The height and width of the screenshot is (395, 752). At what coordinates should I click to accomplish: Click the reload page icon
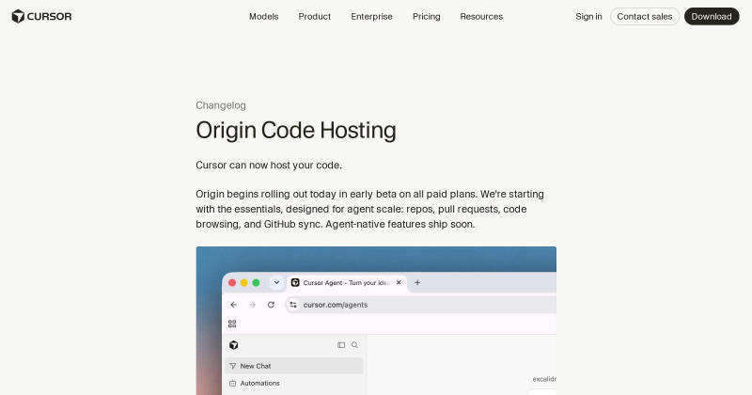pyautogui.click(x=271, y=305)
